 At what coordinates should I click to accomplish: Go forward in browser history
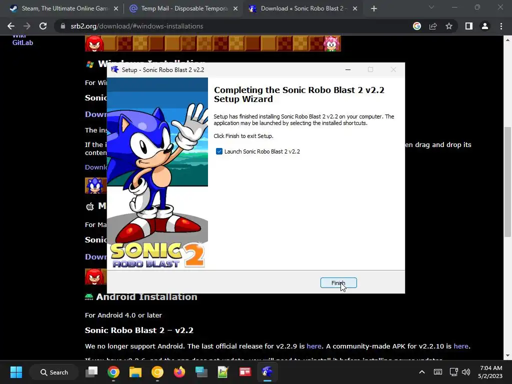tap(27, 26)
